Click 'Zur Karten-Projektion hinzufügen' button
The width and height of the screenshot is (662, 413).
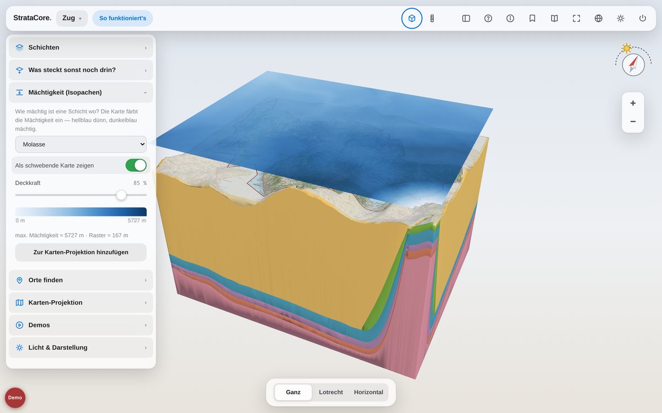tap(81, 252)
